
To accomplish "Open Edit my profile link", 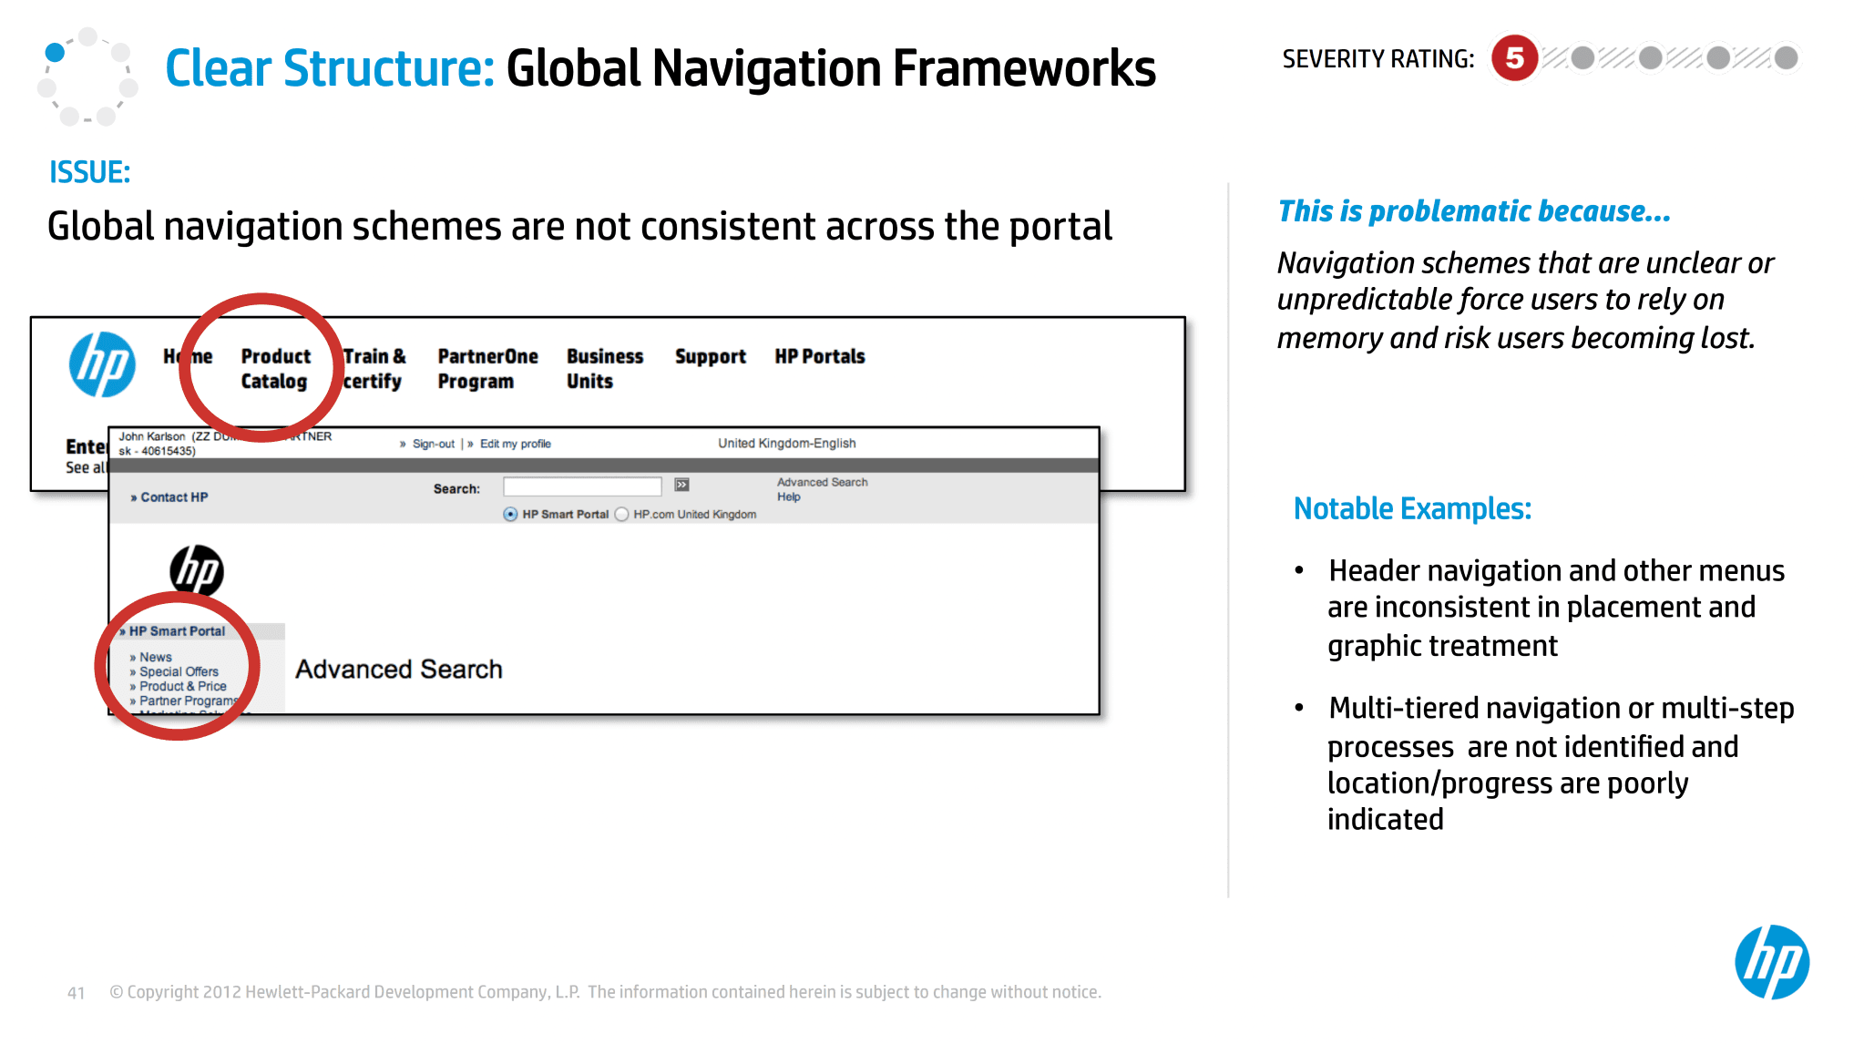I will pyautogui.click(x=515, y=445).
